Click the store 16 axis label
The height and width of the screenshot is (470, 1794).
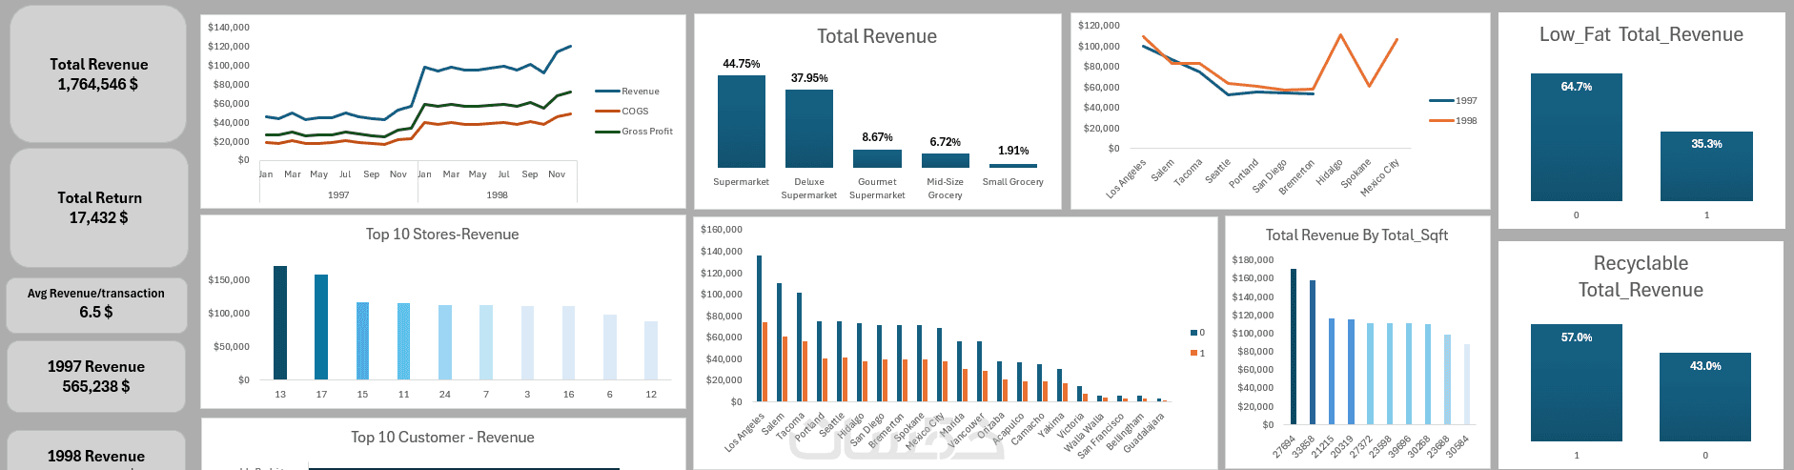click(x=569, y=394)
